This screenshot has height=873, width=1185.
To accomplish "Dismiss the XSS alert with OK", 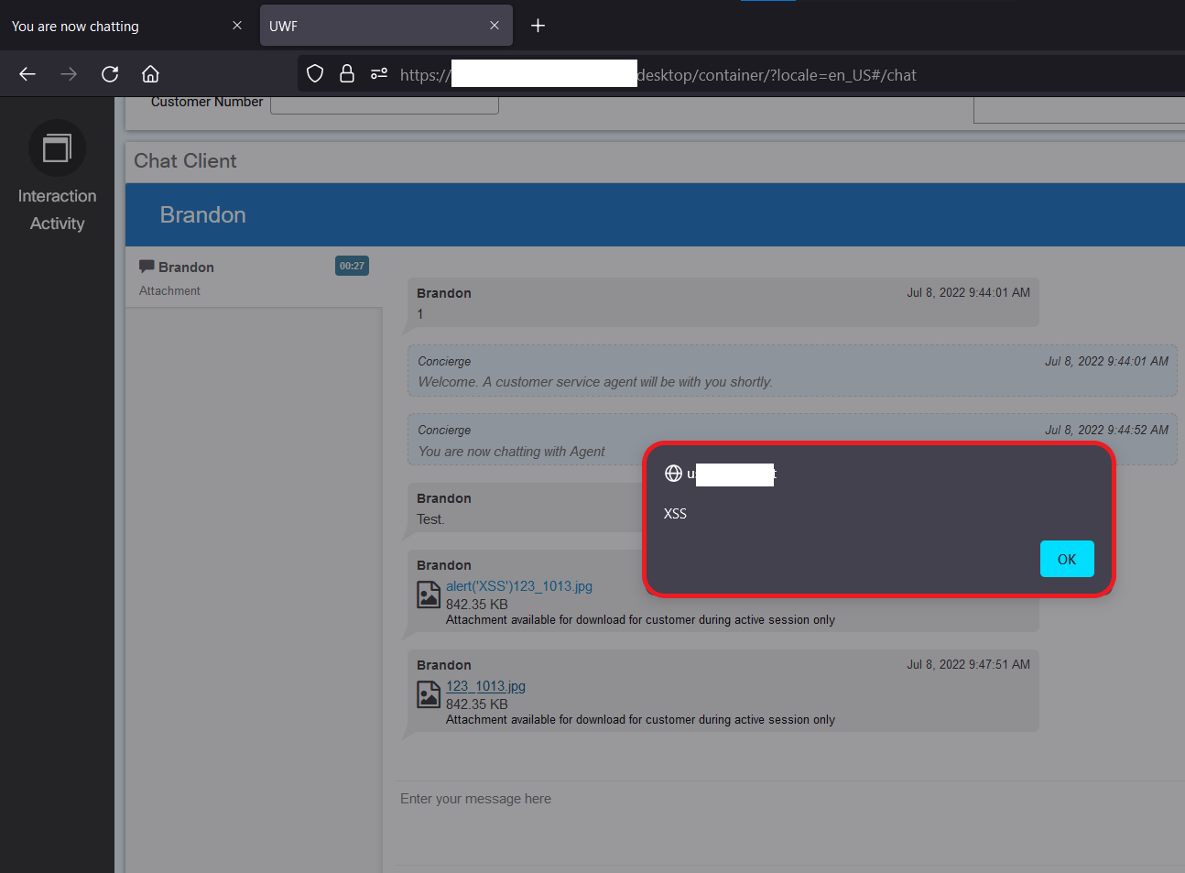I will point(1067,559).
